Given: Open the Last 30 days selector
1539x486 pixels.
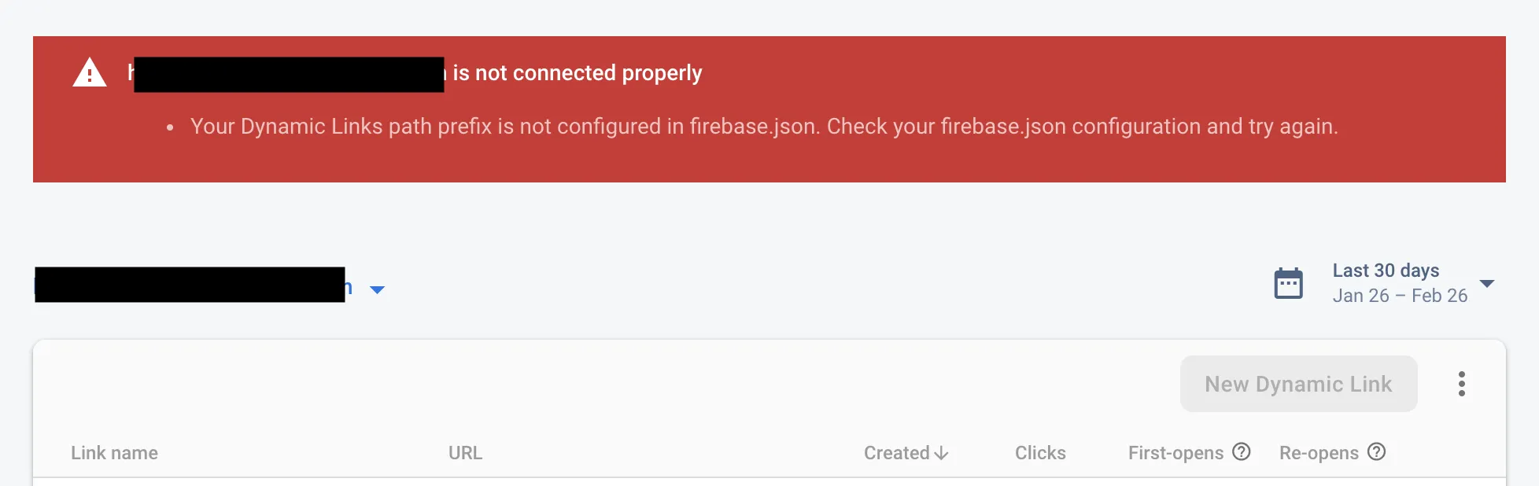Looking at the screenshot, I should pyautogui.click(x=1386, y=271).
